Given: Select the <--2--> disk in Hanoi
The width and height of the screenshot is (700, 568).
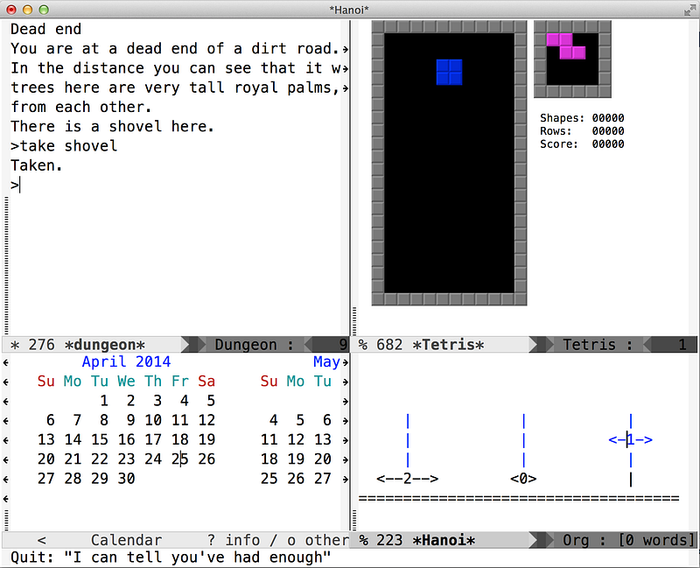Looking at the screenshot, I should (x=407, y=479).
